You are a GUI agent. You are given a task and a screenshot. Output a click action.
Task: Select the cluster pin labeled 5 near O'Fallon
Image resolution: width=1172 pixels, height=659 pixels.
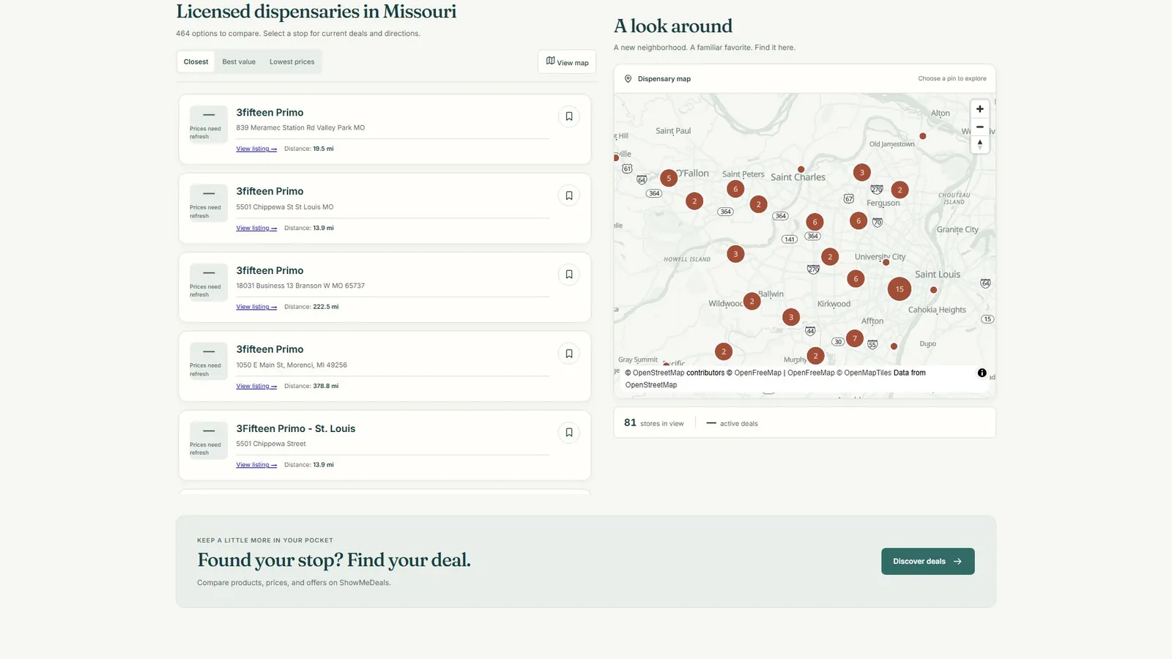669,178
